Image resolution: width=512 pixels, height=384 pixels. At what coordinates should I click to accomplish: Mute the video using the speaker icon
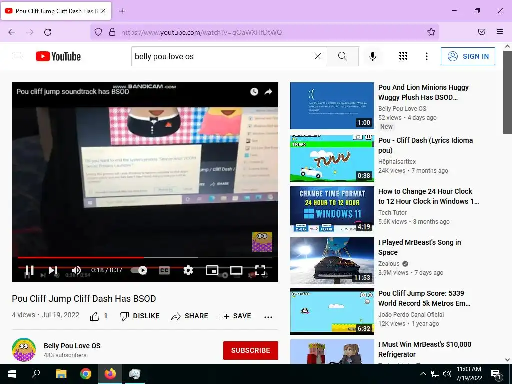[x=76, y=270]
